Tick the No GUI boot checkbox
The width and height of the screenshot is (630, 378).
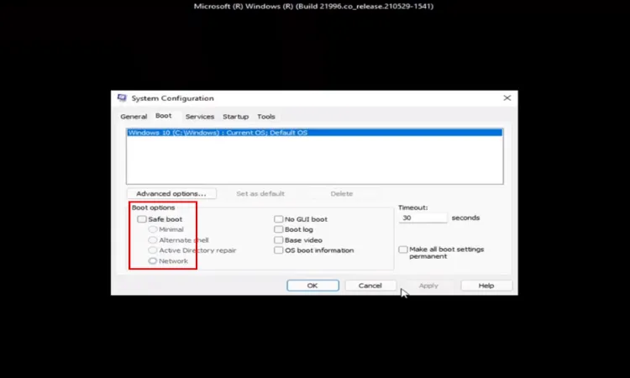(278, 219)
